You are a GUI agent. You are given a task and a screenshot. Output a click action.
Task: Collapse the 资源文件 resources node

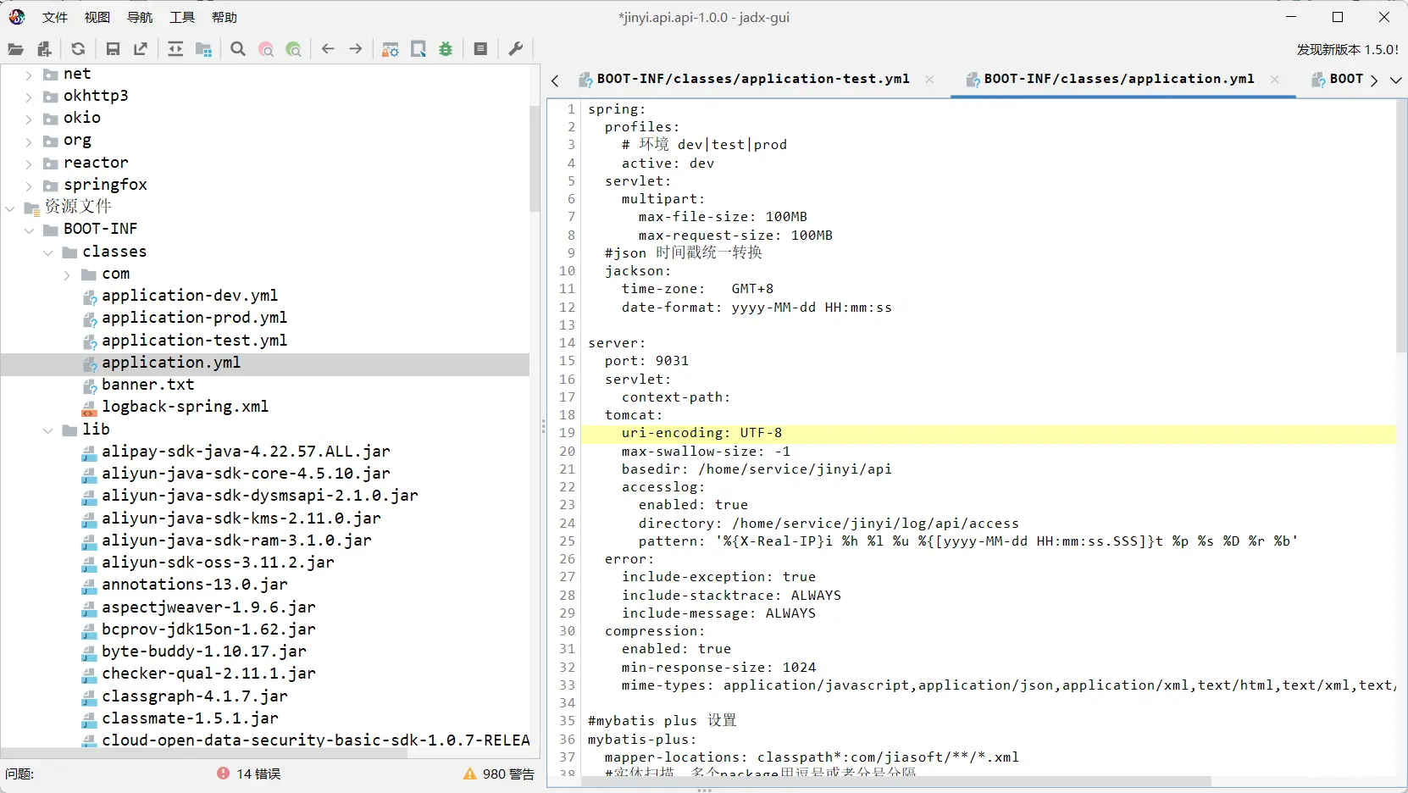[10, 208]
